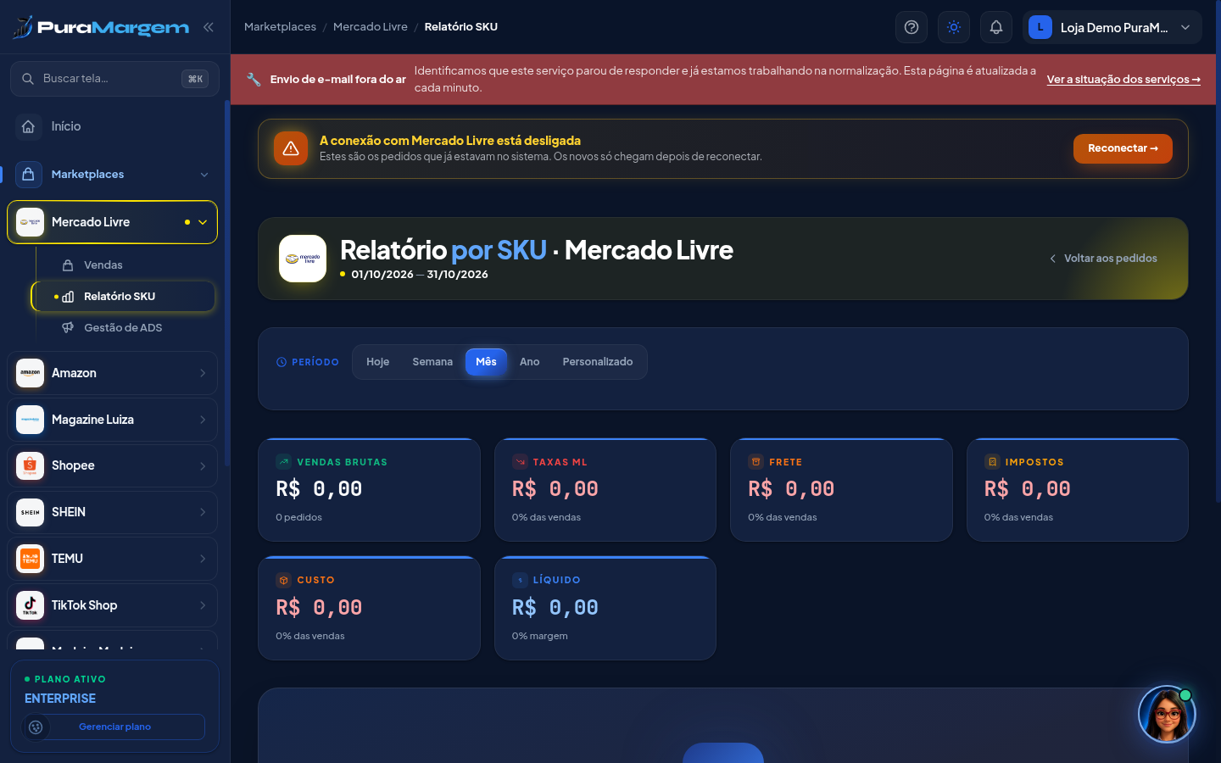Click the Marketplaces breadcrumb
This screenshot has width=1221, height=763.
[x=280, y=27]
